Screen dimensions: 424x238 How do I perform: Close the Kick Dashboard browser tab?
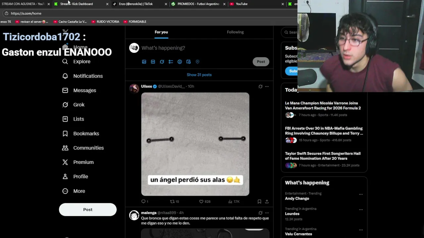[x=107, y=4]
